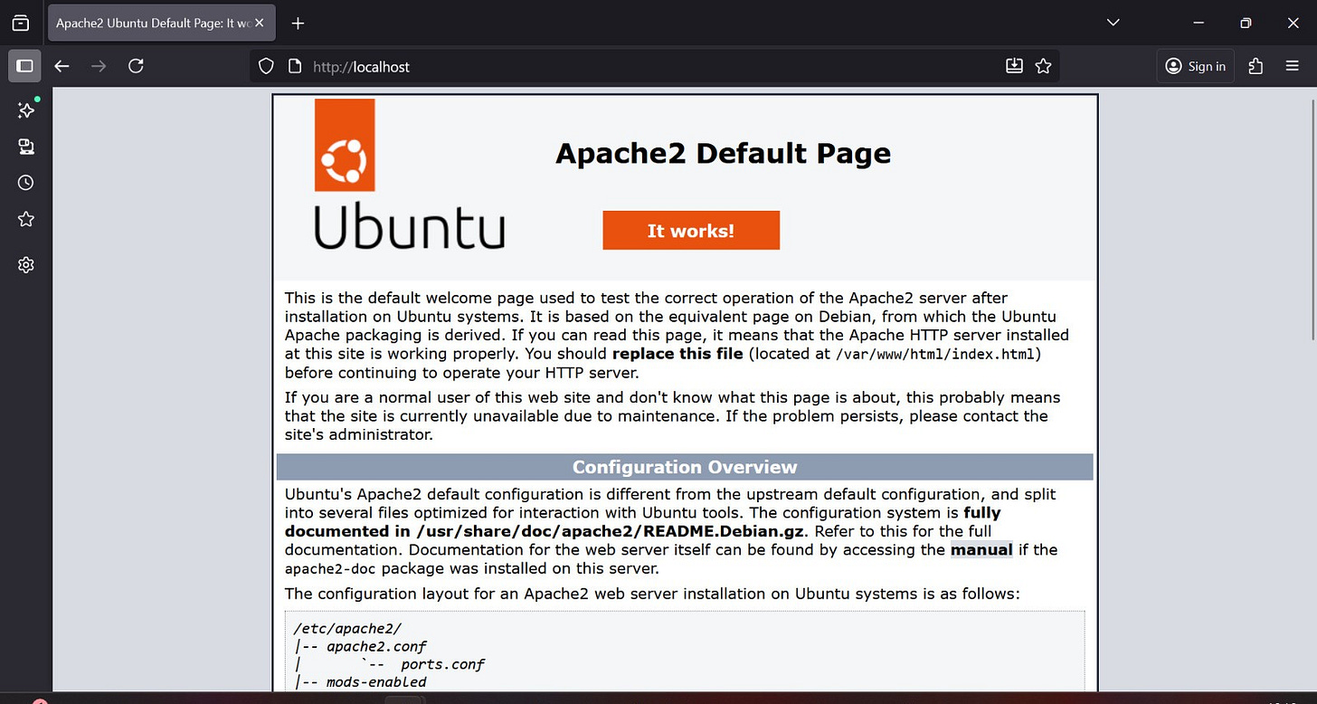
Task: Toggle the sidebar visibility button
Action: (x=24, y=66)
